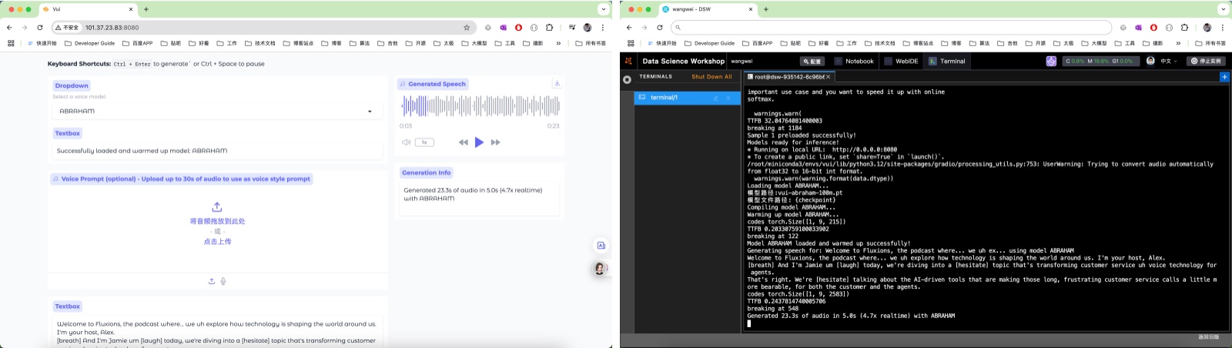Play the generated speech audio

pos(479,142)
